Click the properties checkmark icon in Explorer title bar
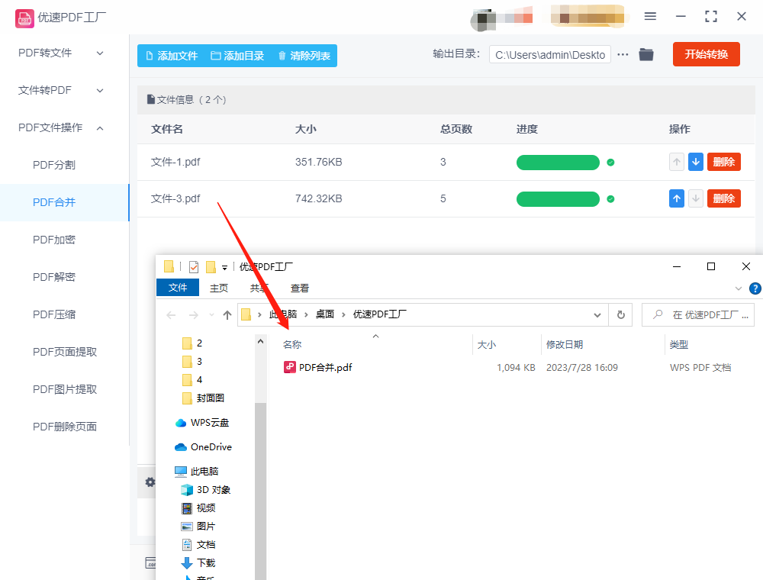This screenshot has height=580, width=763. (x=194, y=266)
